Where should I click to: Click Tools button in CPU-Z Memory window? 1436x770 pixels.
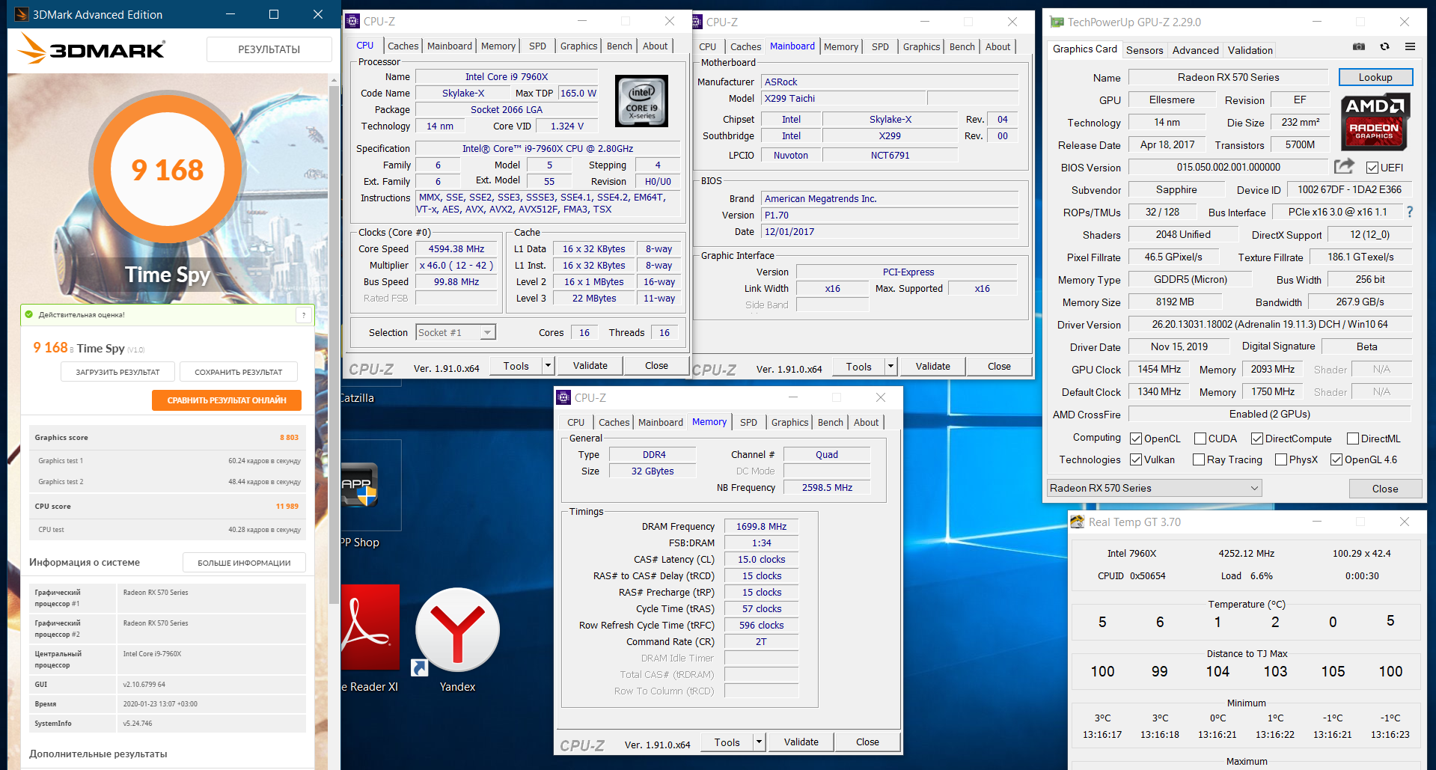pos(727,742)
